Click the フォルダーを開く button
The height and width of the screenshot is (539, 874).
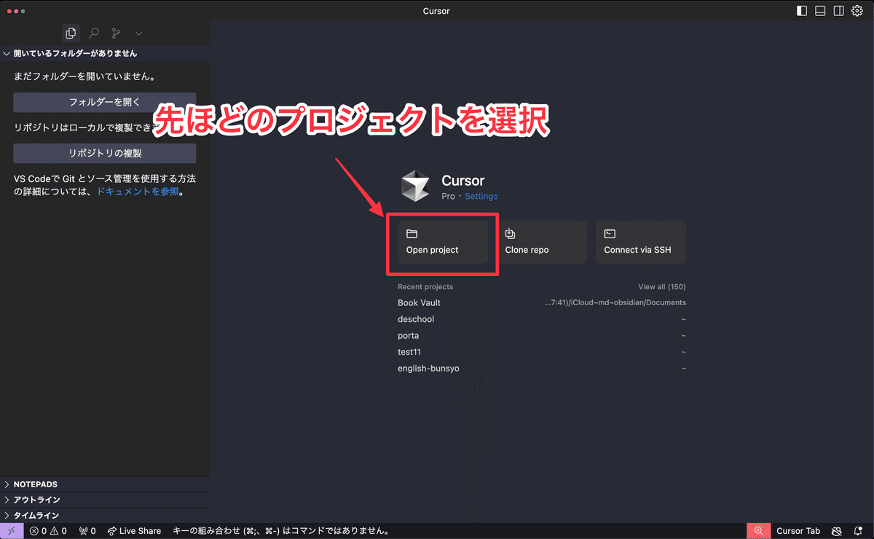coord(104,102)
